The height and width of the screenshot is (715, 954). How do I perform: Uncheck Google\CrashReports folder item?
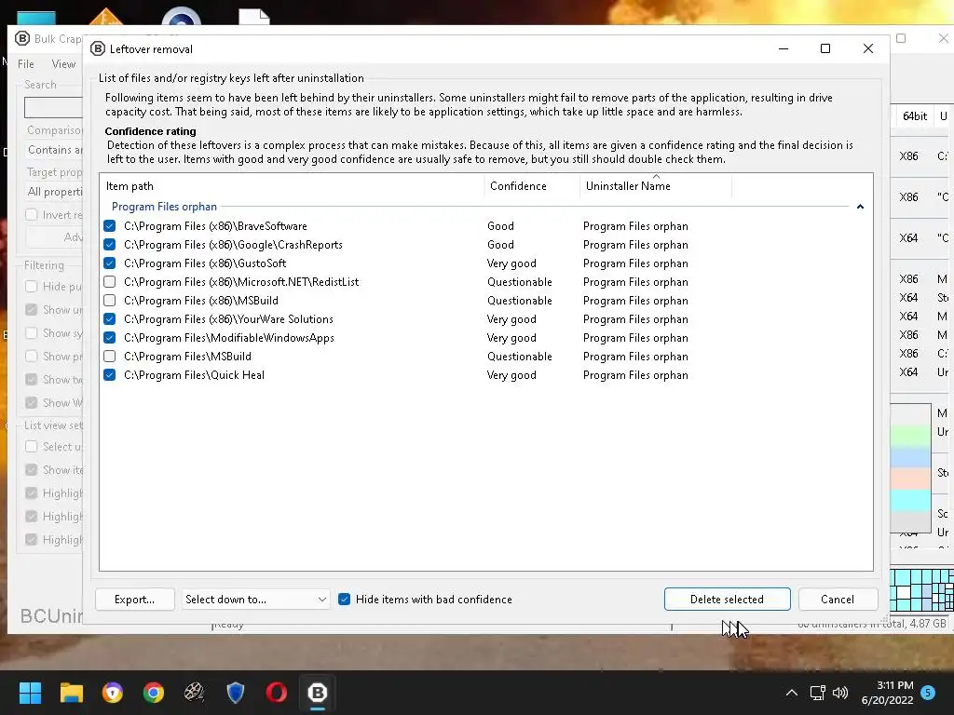110,245
